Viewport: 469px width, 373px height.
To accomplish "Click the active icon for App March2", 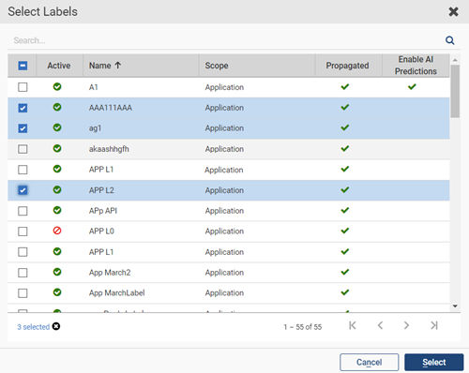I will [57, 272].
